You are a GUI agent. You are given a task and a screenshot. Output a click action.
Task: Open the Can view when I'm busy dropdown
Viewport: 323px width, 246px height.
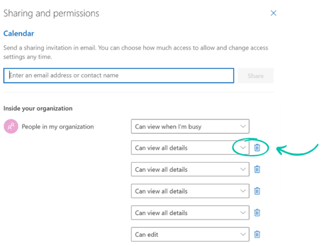coord(190,127)
